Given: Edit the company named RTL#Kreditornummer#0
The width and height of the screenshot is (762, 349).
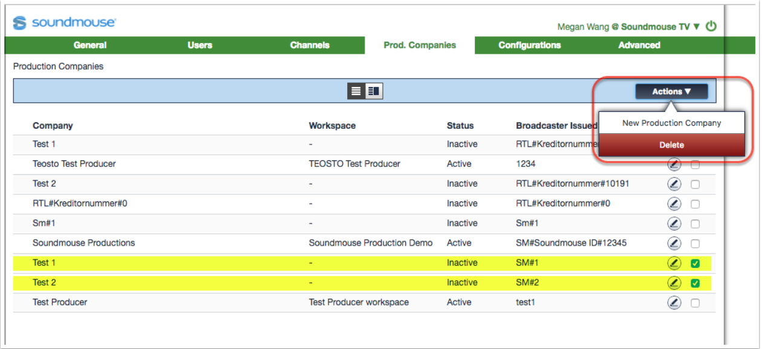Looking at the screenshot, I should (674, 204).
